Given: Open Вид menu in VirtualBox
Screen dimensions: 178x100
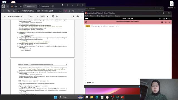Looking at the screenshot, I should click(x=98, y=16).
